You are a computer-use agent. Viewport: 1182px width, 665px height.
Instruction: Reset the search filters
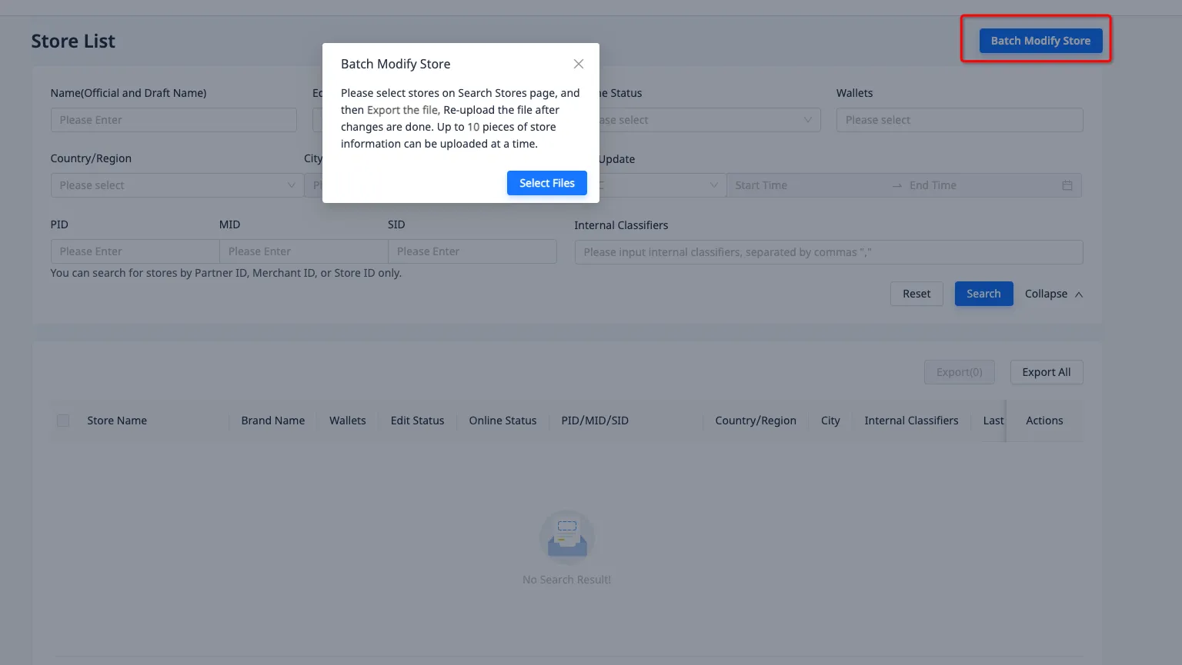[916, 294]
